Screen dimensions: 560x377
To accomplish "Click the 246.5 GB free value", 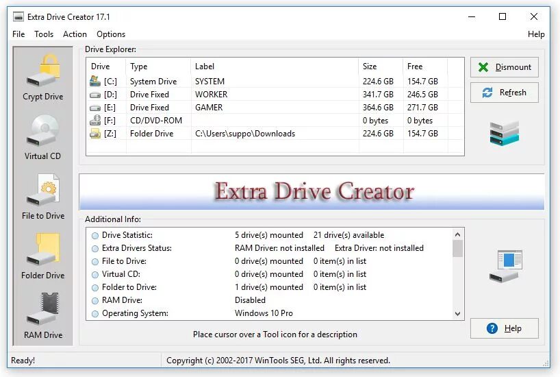I will point(422,95).
